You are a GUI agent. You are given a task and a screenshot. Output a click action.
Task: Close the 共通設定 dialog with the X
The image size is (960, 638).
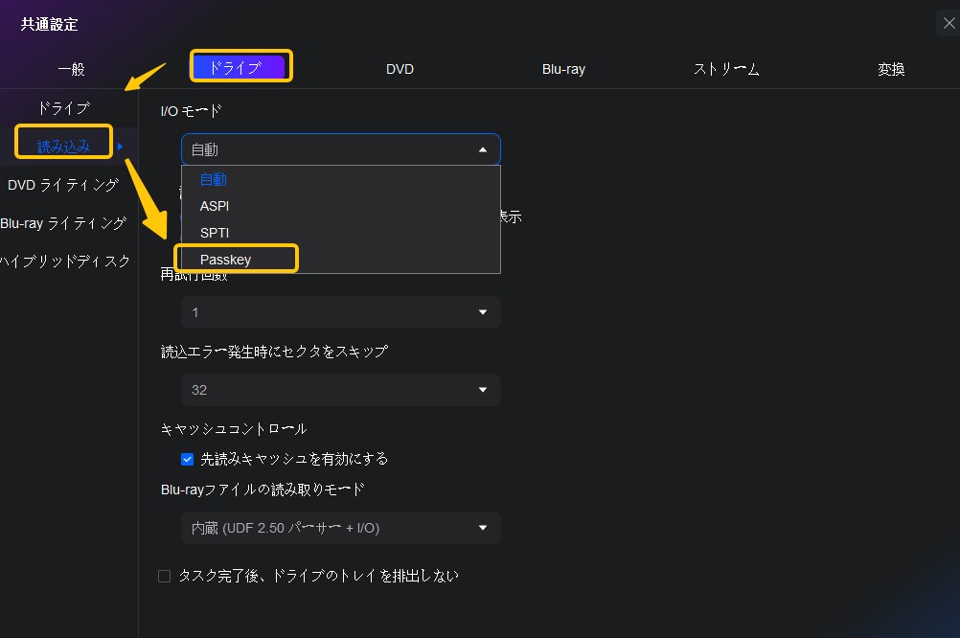click(x=948, y=24)
